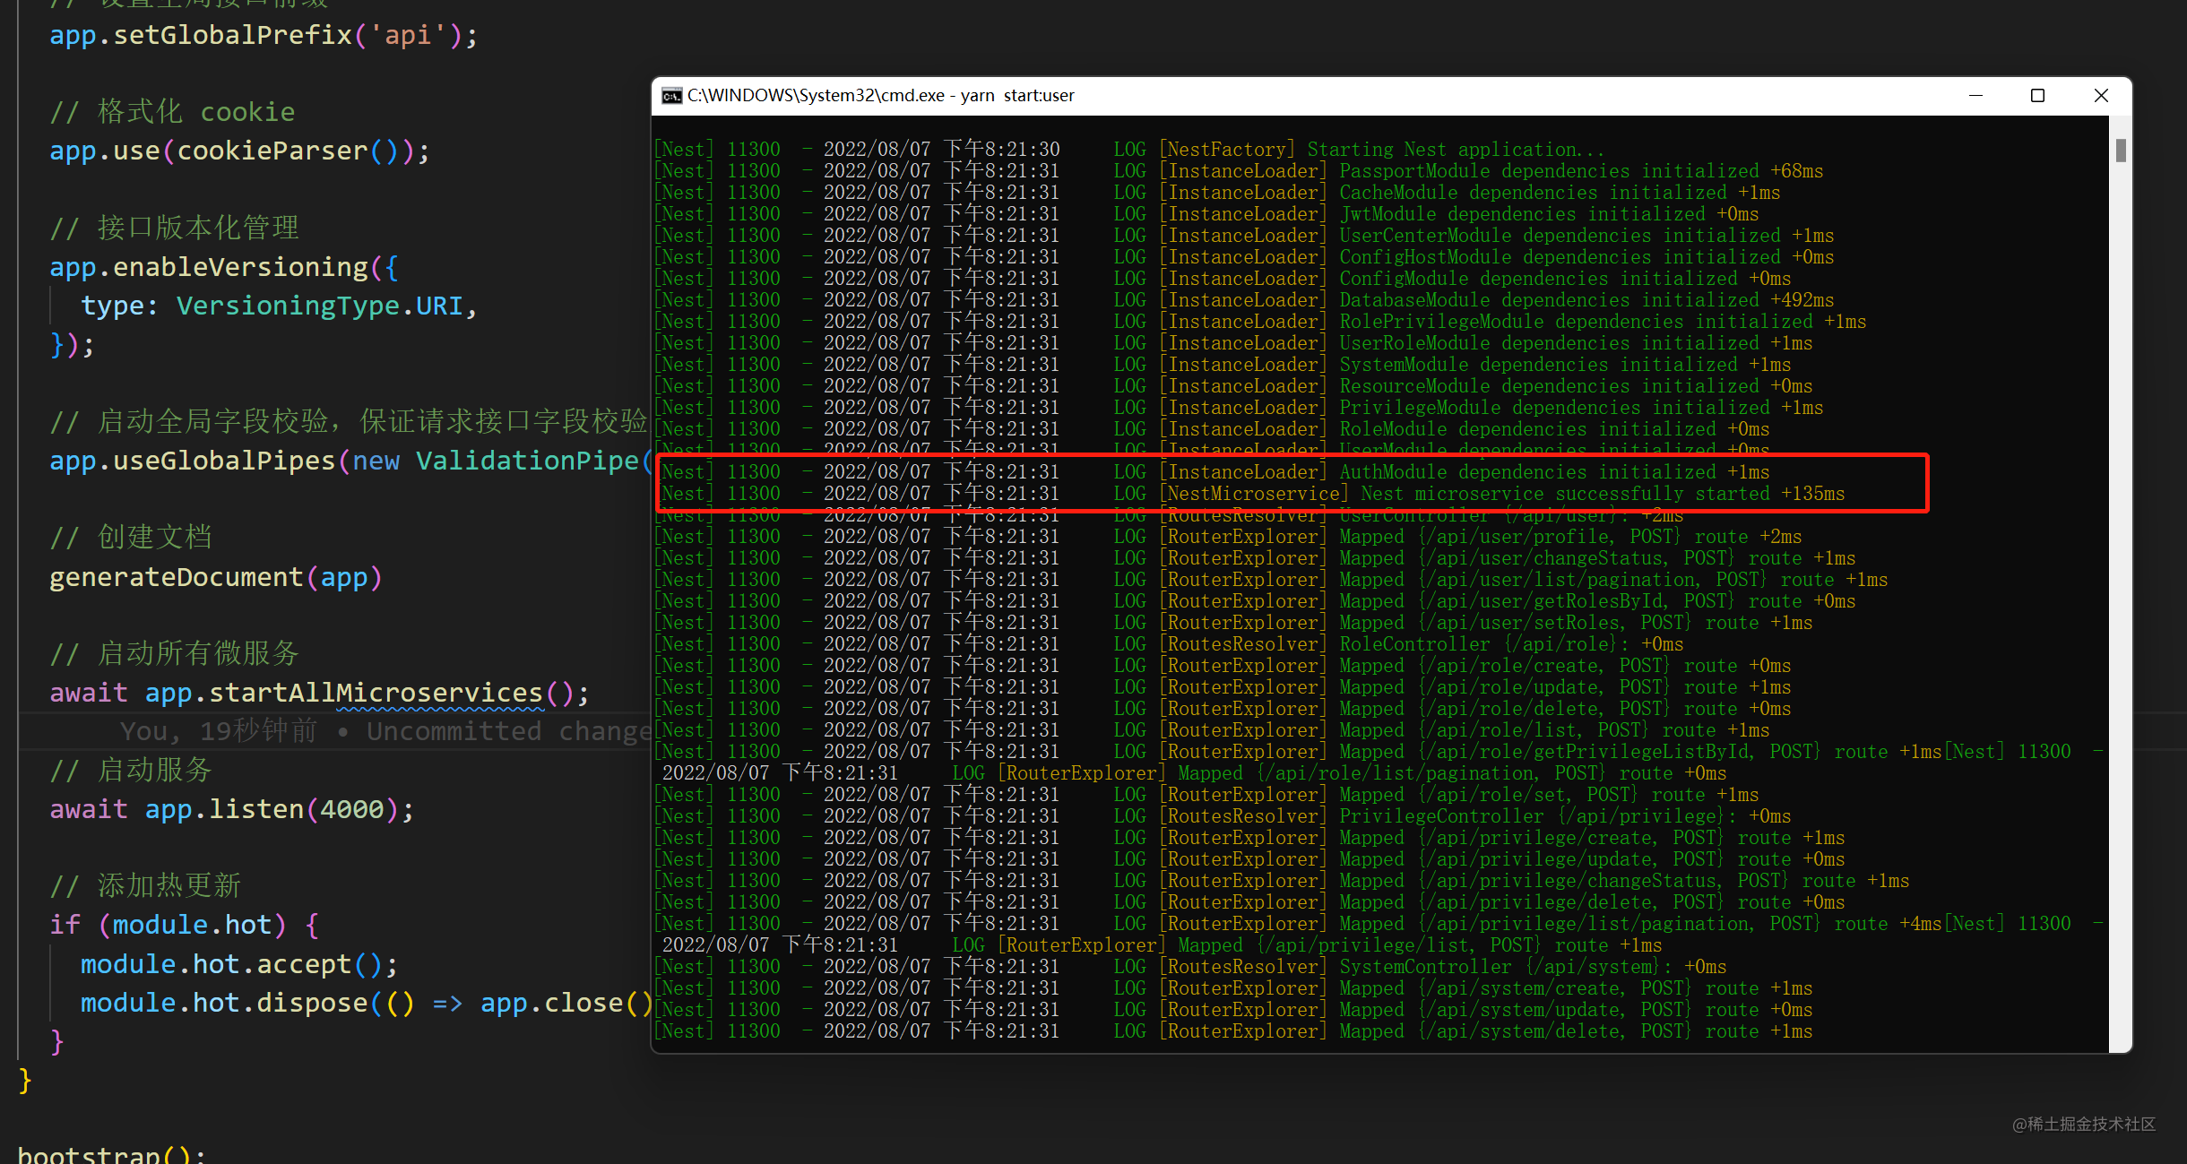Viewport: 2187px width, 1164px height.
Task: Maximize the cmd.exe terminal window
Action: 2037,96
